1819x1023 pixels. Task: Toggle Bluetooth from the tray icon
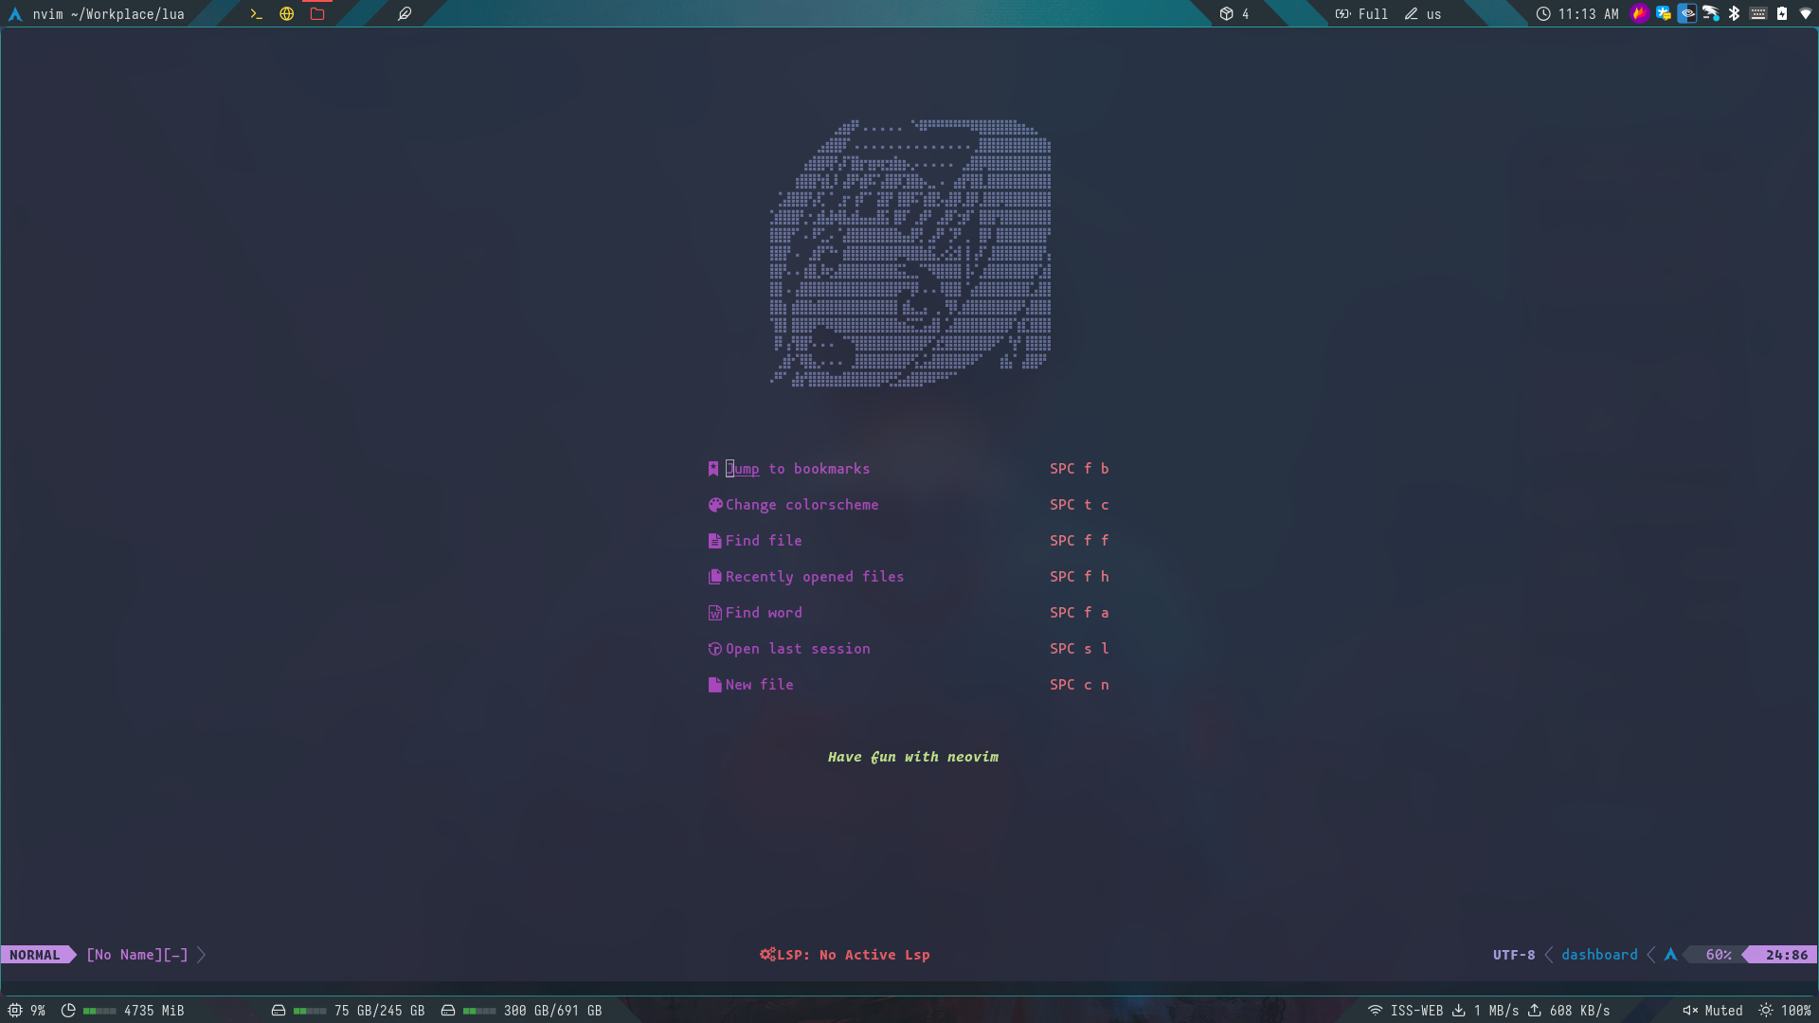tap(1735, 14)
